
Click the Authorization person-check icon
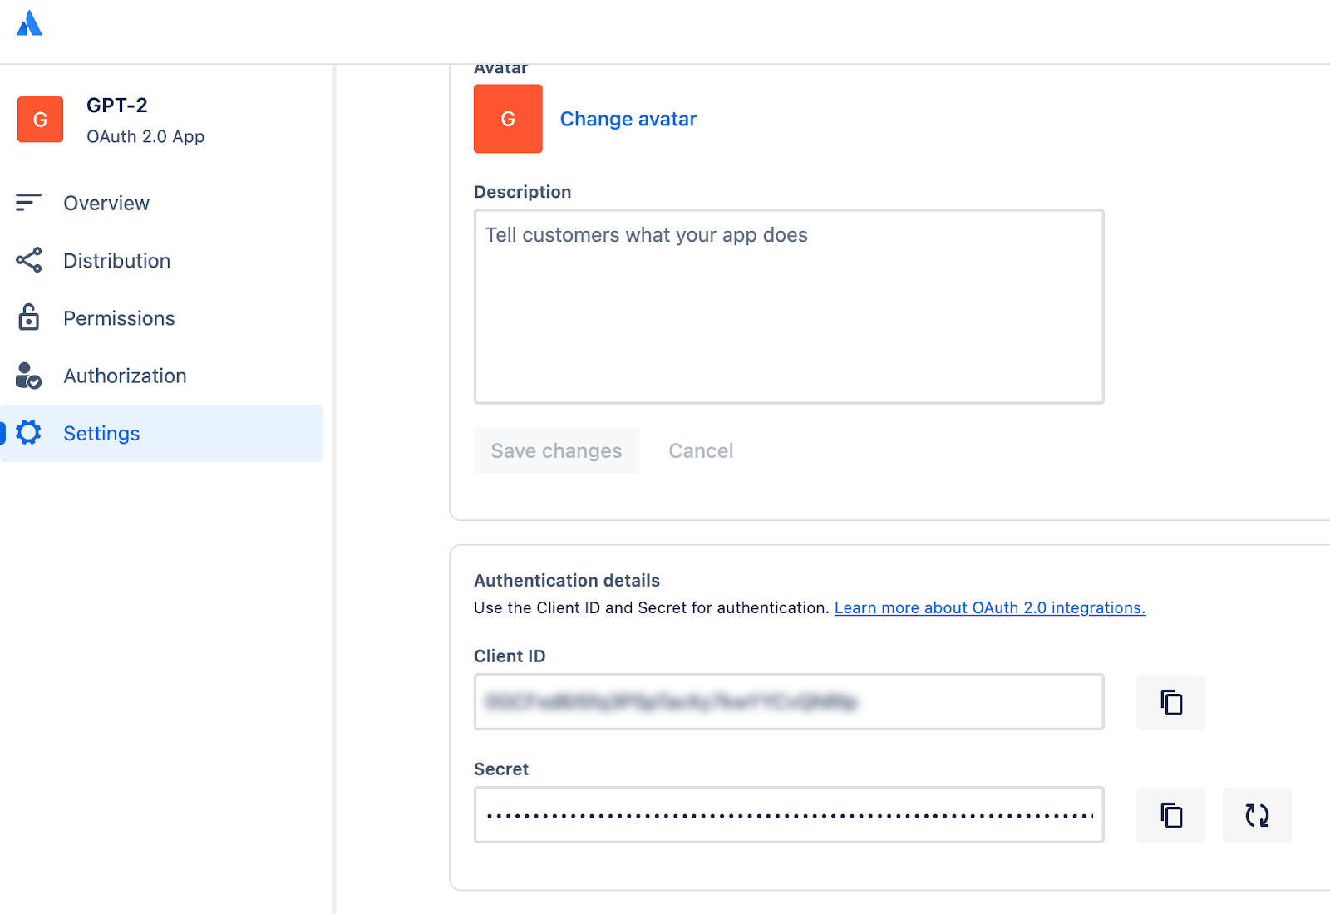click(28, 376)
